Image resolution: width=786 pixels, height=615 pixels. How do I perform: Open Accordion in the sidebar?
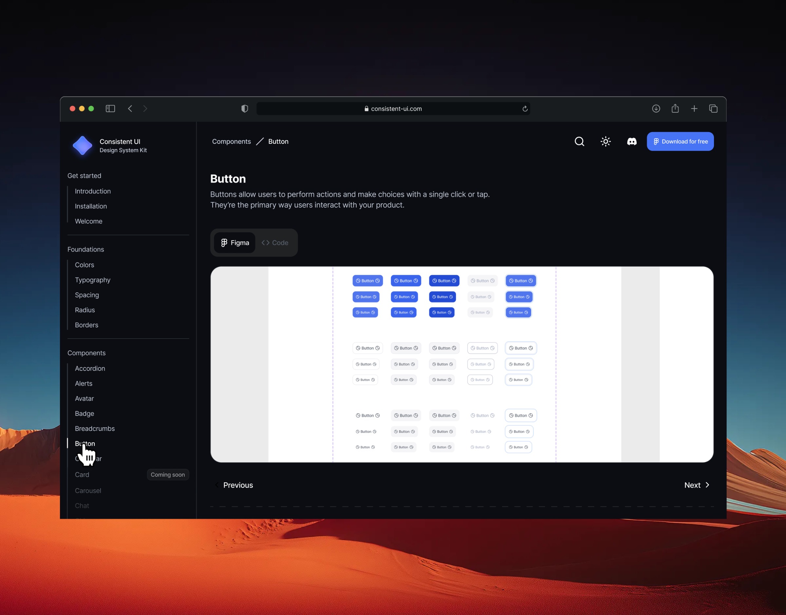click(90, 368)
